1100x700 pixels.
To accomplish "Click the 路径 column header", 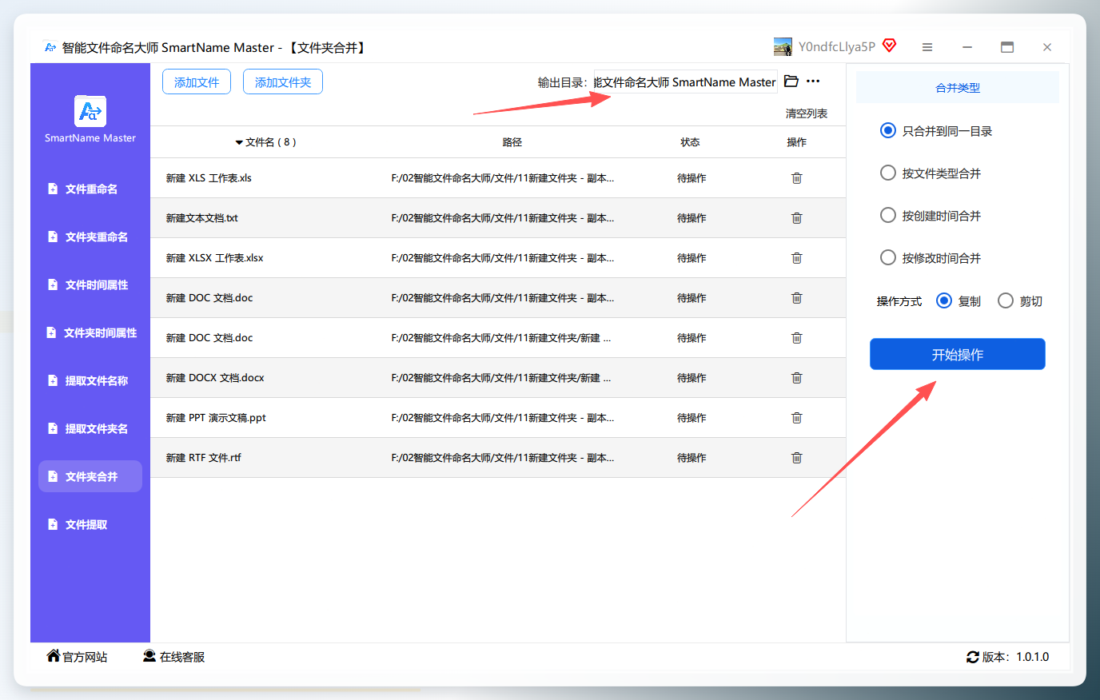I will point(512,142).
